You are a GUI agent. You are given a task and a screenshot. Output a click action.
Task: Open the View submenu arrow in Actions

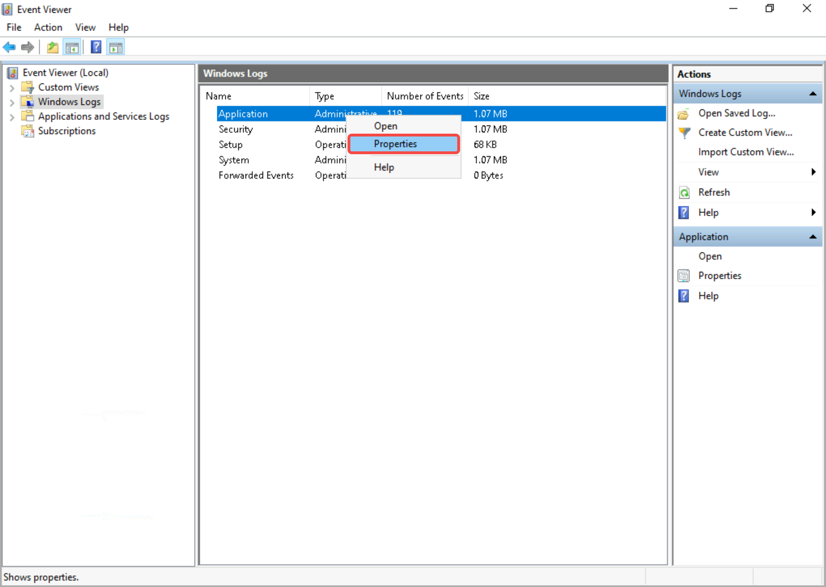[813, 172]
